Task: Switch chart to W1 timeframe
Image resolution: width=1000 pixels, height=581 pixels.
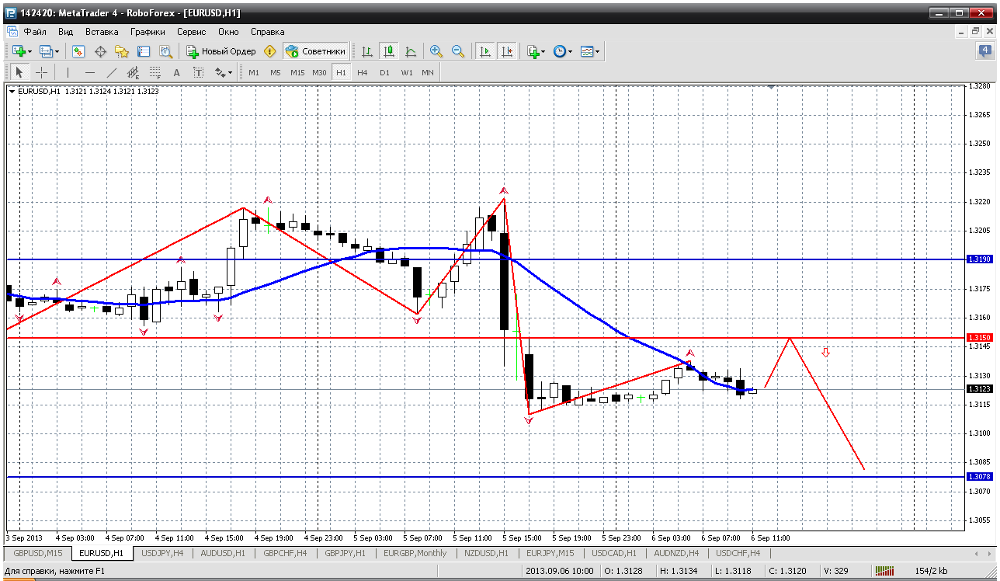Action: [x=406, y=72]
